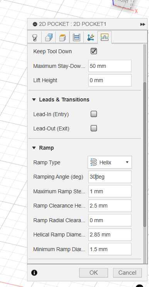This screenshot has height=287, width=149.
Task: Click the OK button
Action: pos(93,273)
